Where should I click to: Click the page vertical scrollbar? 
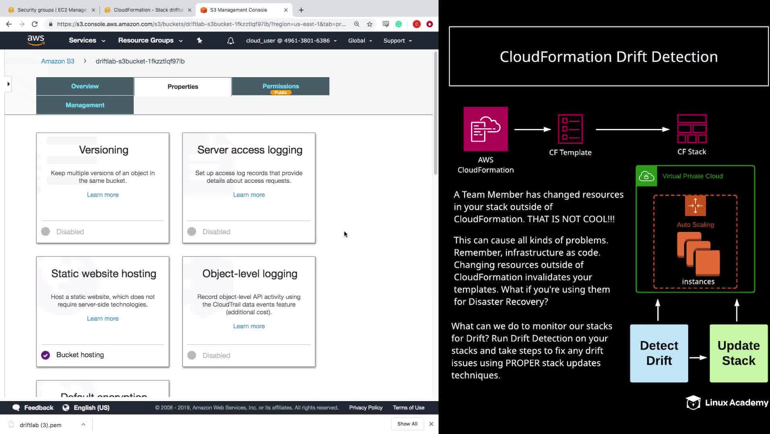click(x=435, y=113)
